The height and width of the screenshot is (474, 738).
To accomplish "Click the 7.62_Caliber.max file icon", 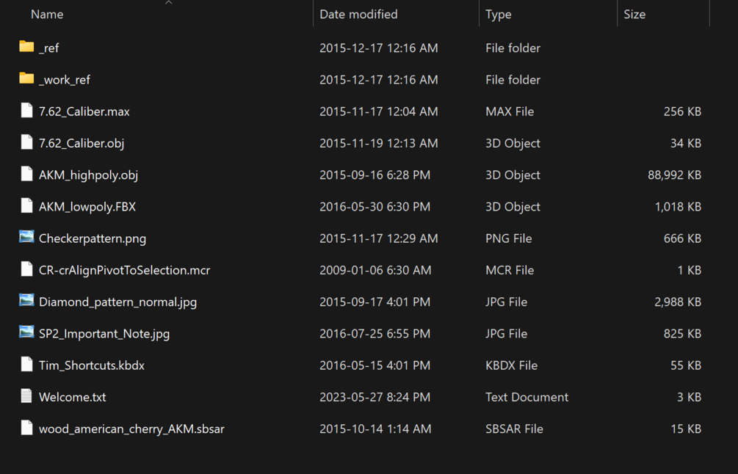I will (x=26, y=111).
